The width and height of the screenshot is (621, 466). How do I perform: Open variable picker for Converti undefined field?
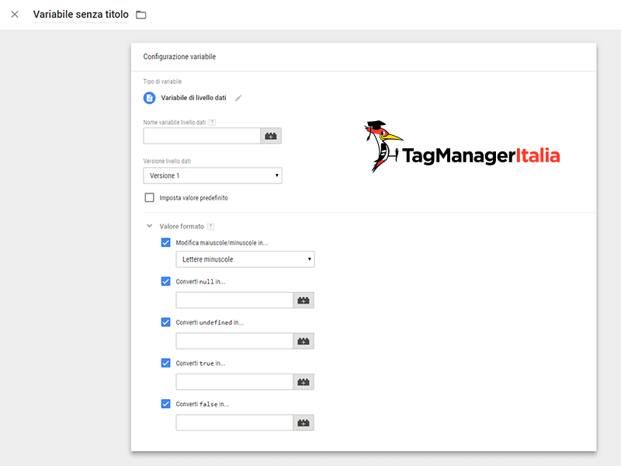(304, 341)
